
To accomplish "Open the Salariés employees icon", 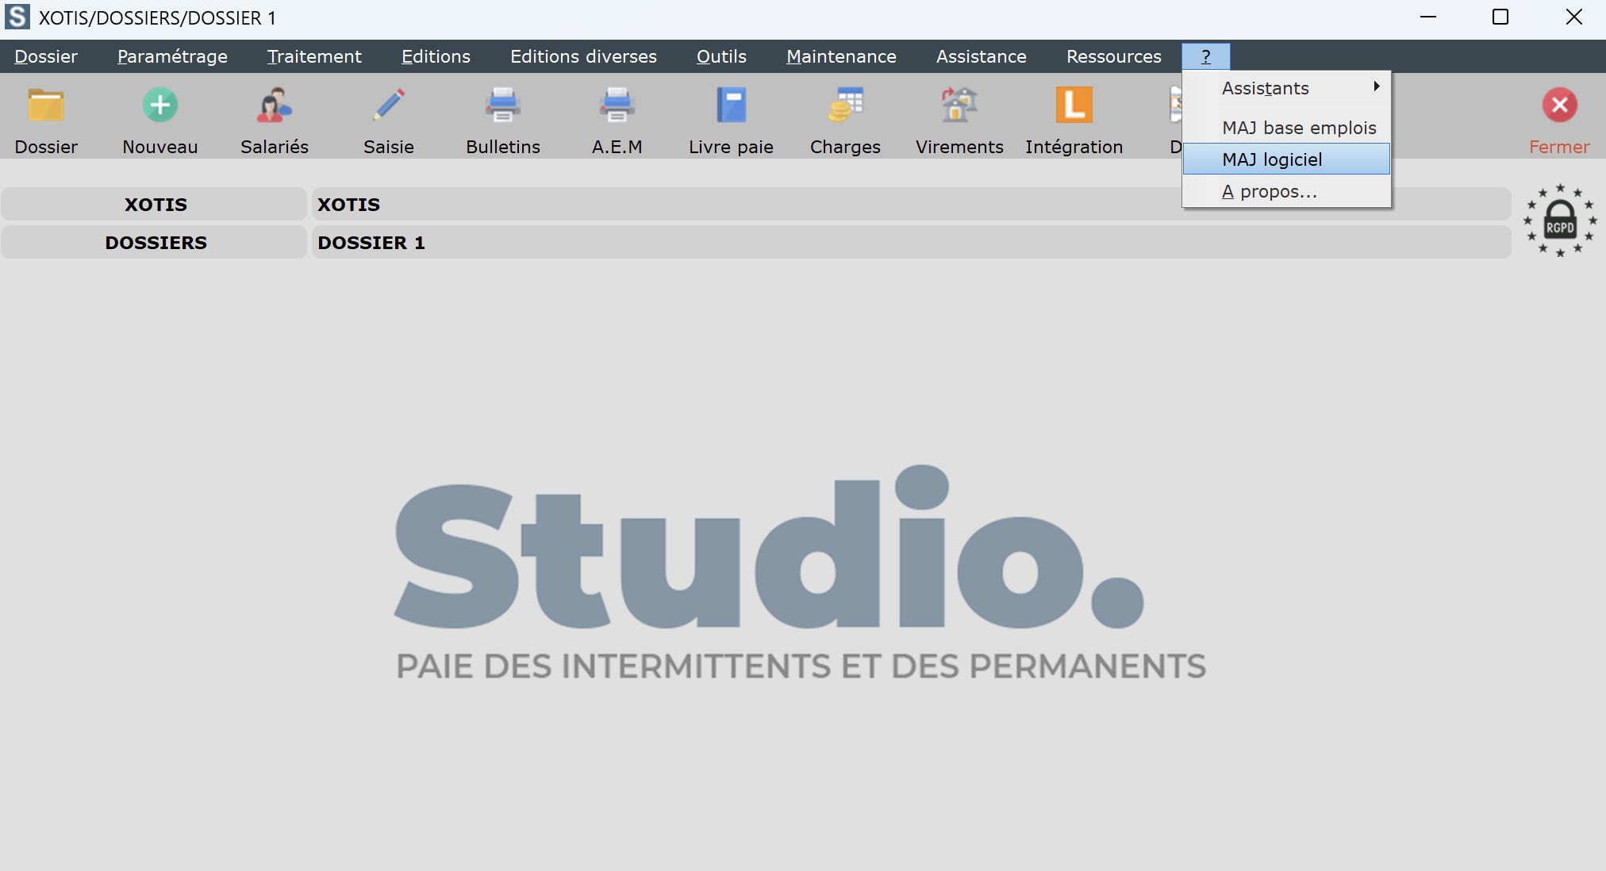I will (x=275, y=106).
